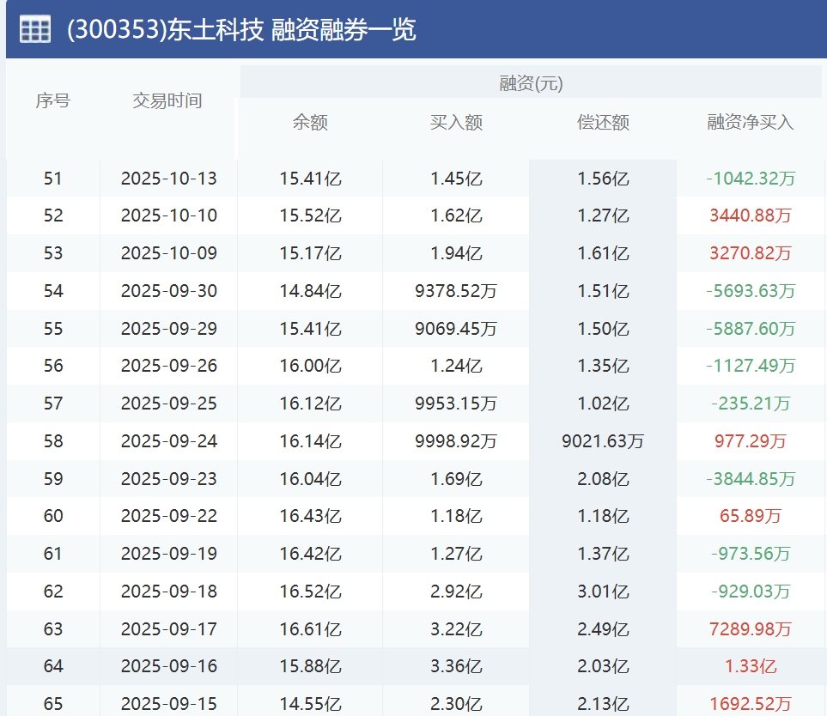This screenshot has width=827, height=716.
Task: Click the 余额 column header
Action: coord(310,122)
